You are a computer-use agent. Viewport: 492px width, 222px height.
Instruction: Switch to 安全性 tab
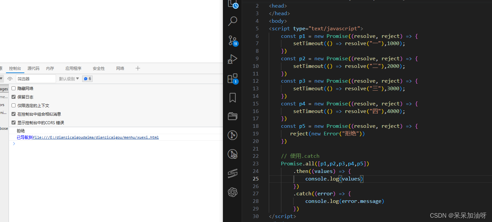click(x=99, y=68)
